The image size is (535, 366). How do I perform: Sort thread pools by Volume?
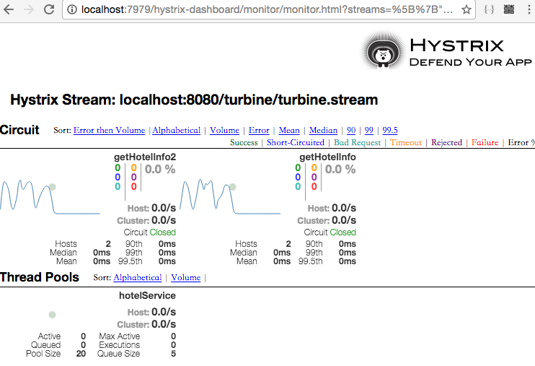(186, 277)
